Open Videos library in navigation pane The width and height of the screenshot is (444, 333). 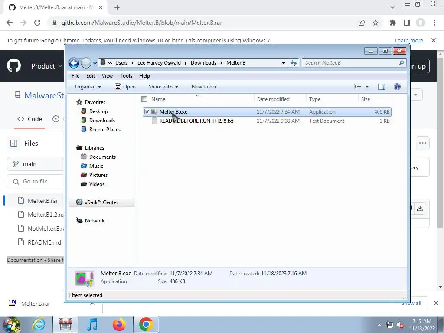pos(97,184)
